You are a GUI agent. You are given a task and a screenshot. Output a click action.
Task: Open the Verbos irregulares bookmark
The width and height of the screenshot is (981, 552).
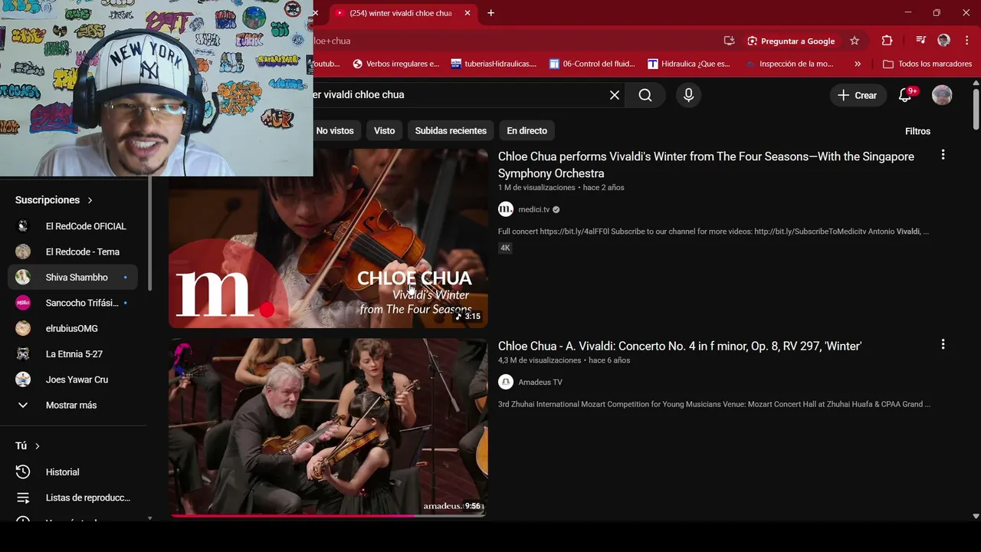coord(395,64)
